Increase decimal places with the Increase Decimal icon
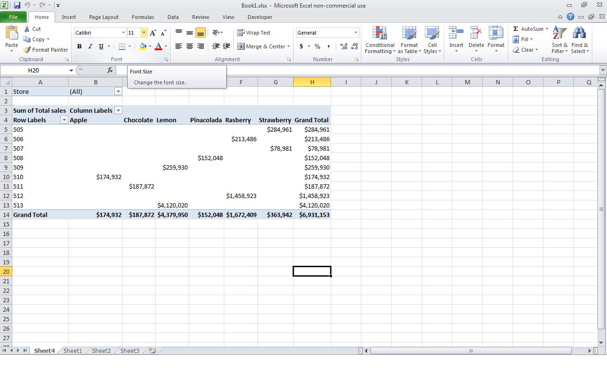 (343, 46)
